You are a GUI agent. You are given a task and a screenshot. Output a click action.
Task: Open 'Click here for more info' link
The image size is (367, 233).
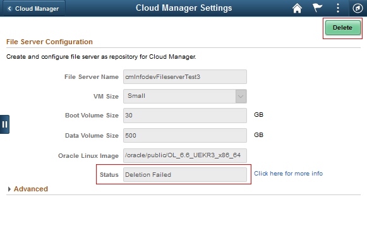pyautogui.click(x=288, y=174)
